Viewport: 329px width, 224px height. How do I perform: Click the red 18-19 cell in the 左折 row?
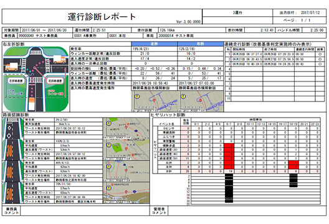click(x=293, y=167)
